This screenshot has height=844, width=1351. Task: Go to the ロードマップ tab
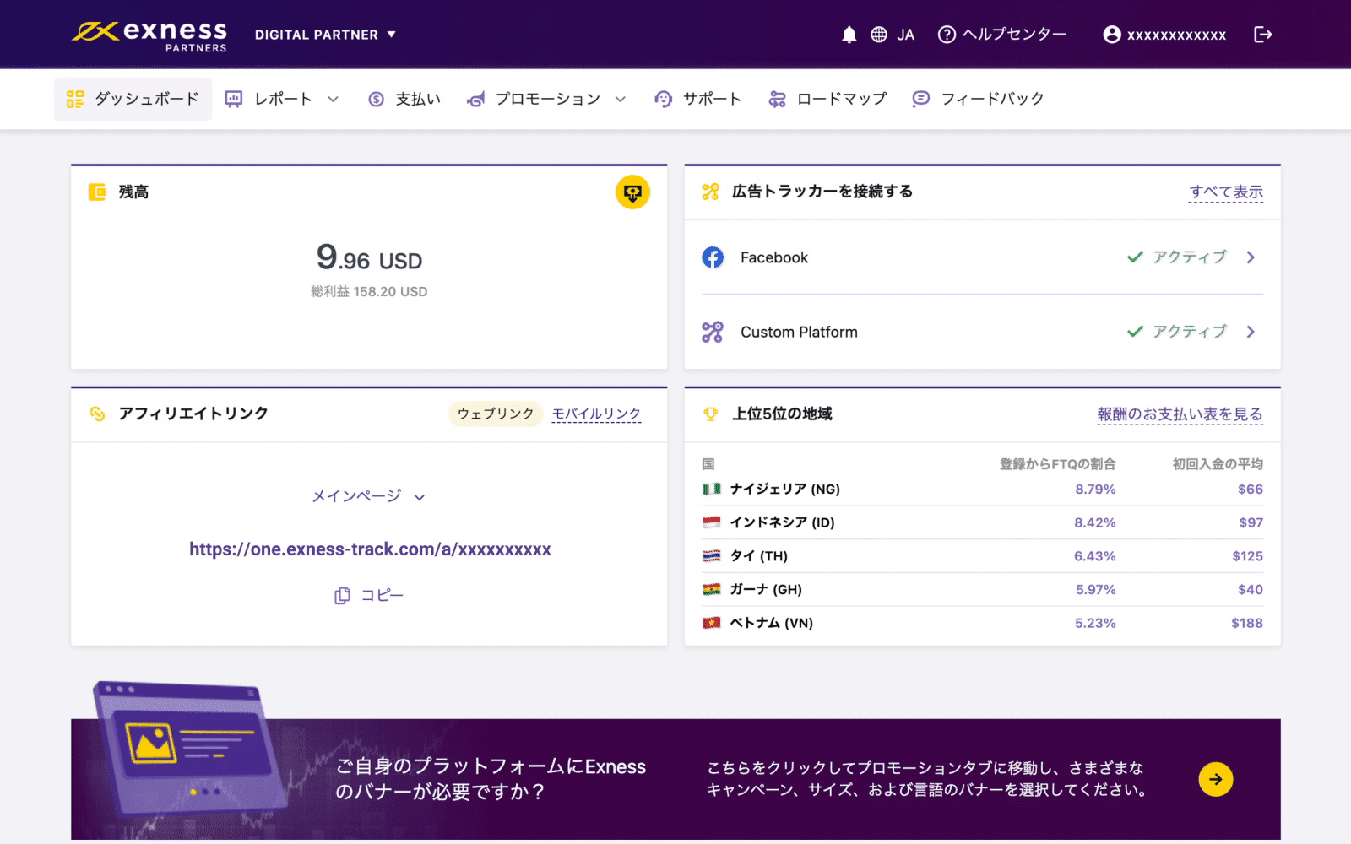pyautogui.click(x=827, y=100)
